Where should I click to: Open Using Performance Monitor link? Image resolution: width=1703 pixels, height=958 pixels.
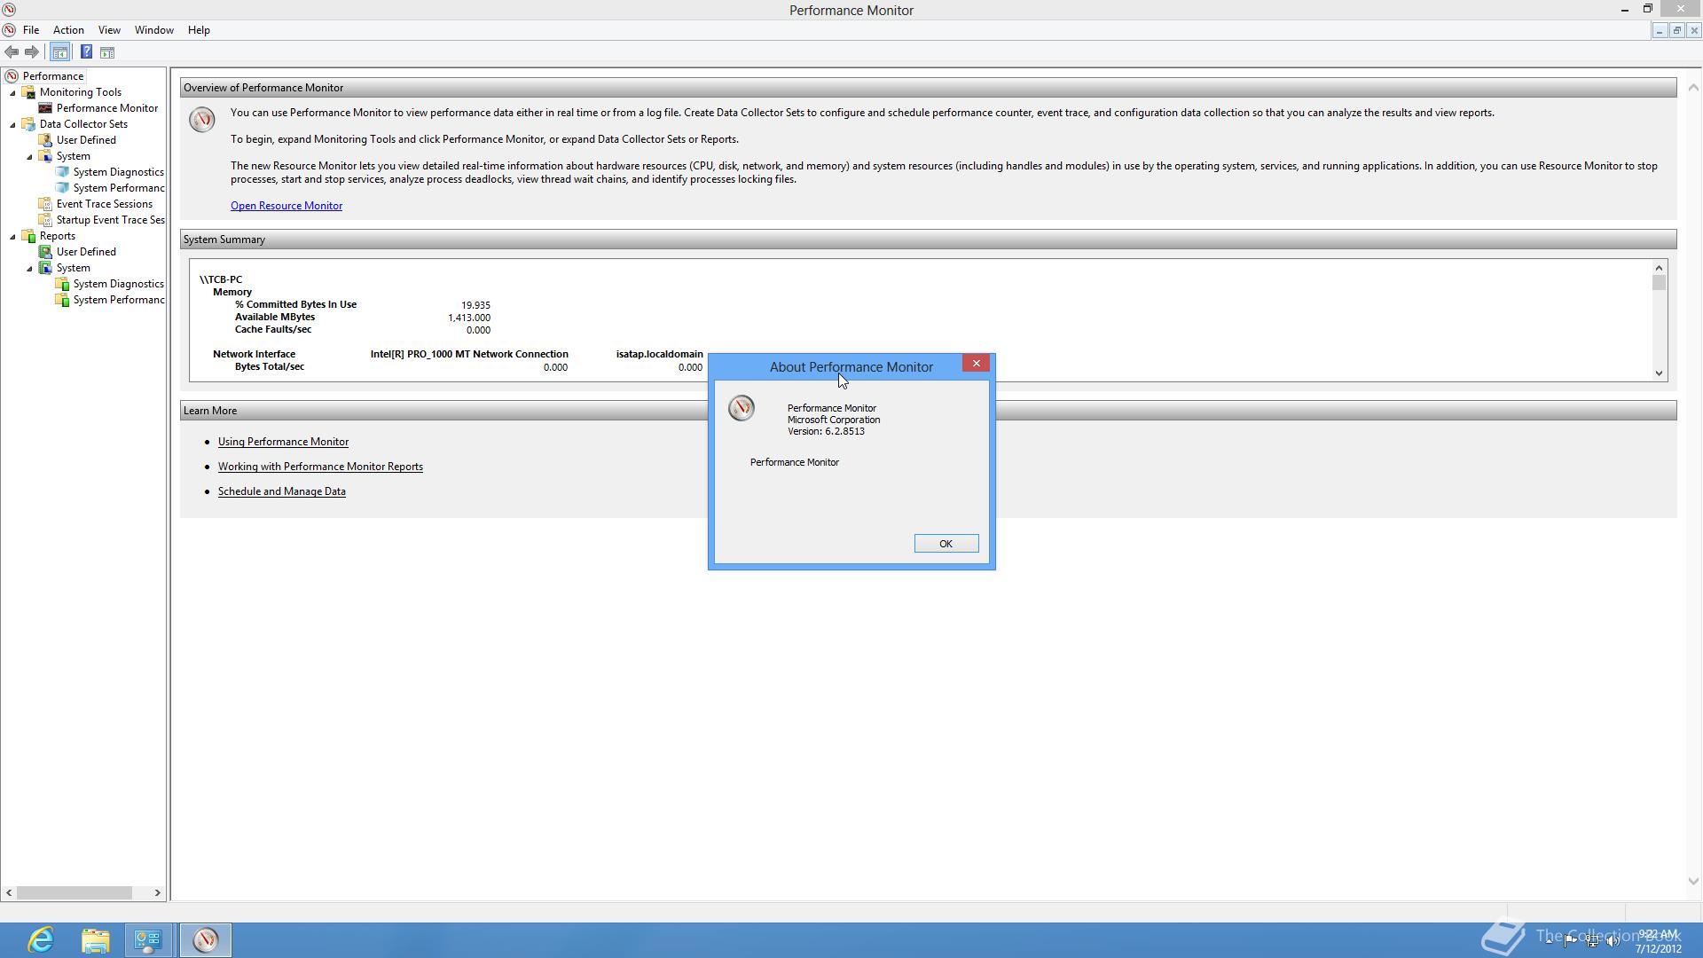283,442
